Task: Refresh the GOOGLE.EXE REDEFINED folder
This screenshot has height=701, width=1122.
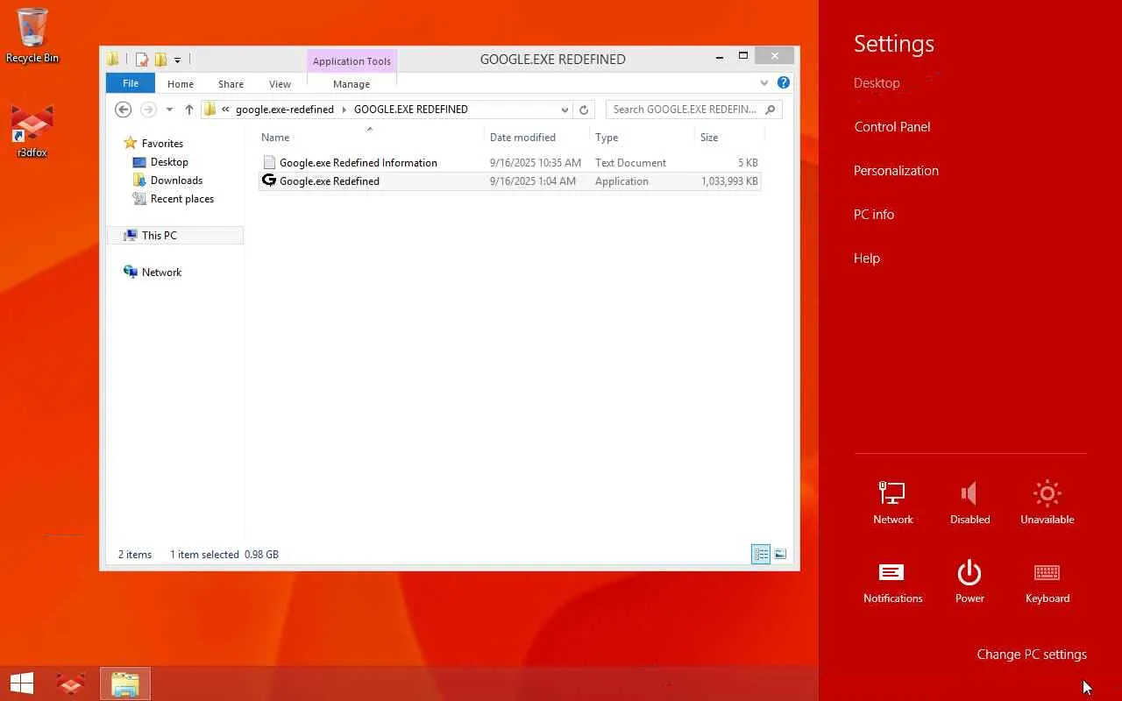Action: point(584,110)
